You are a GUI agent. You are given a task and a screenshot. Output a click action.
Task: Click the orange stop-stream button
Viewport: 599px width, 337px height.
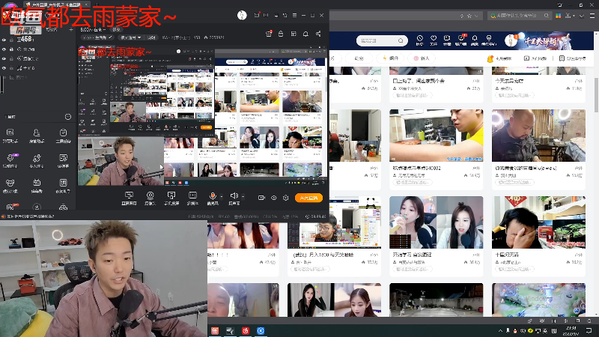[308, 198]
